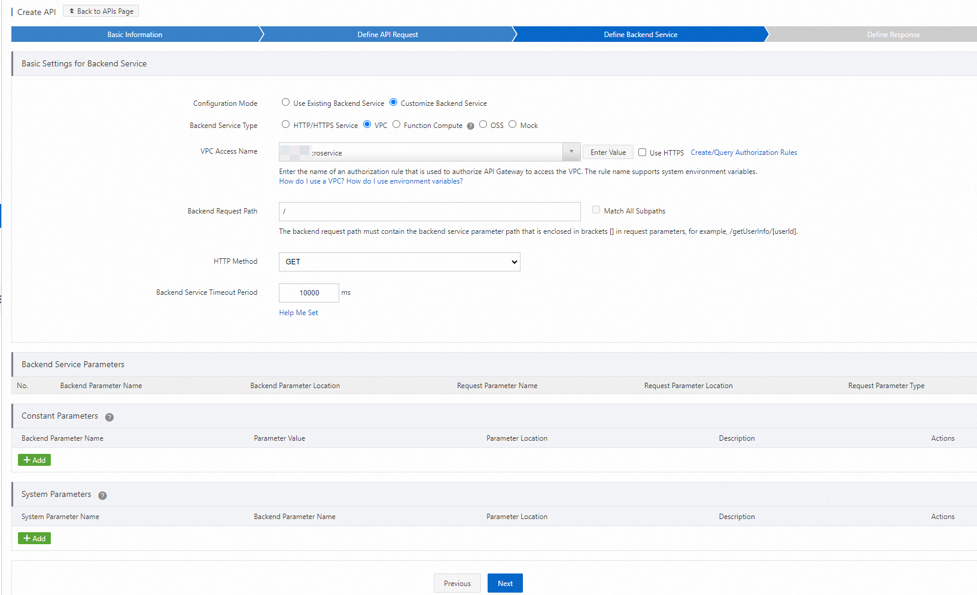Add a new Constant Parameter
Screen dimensions: 977x595
[x=34, y=460]
